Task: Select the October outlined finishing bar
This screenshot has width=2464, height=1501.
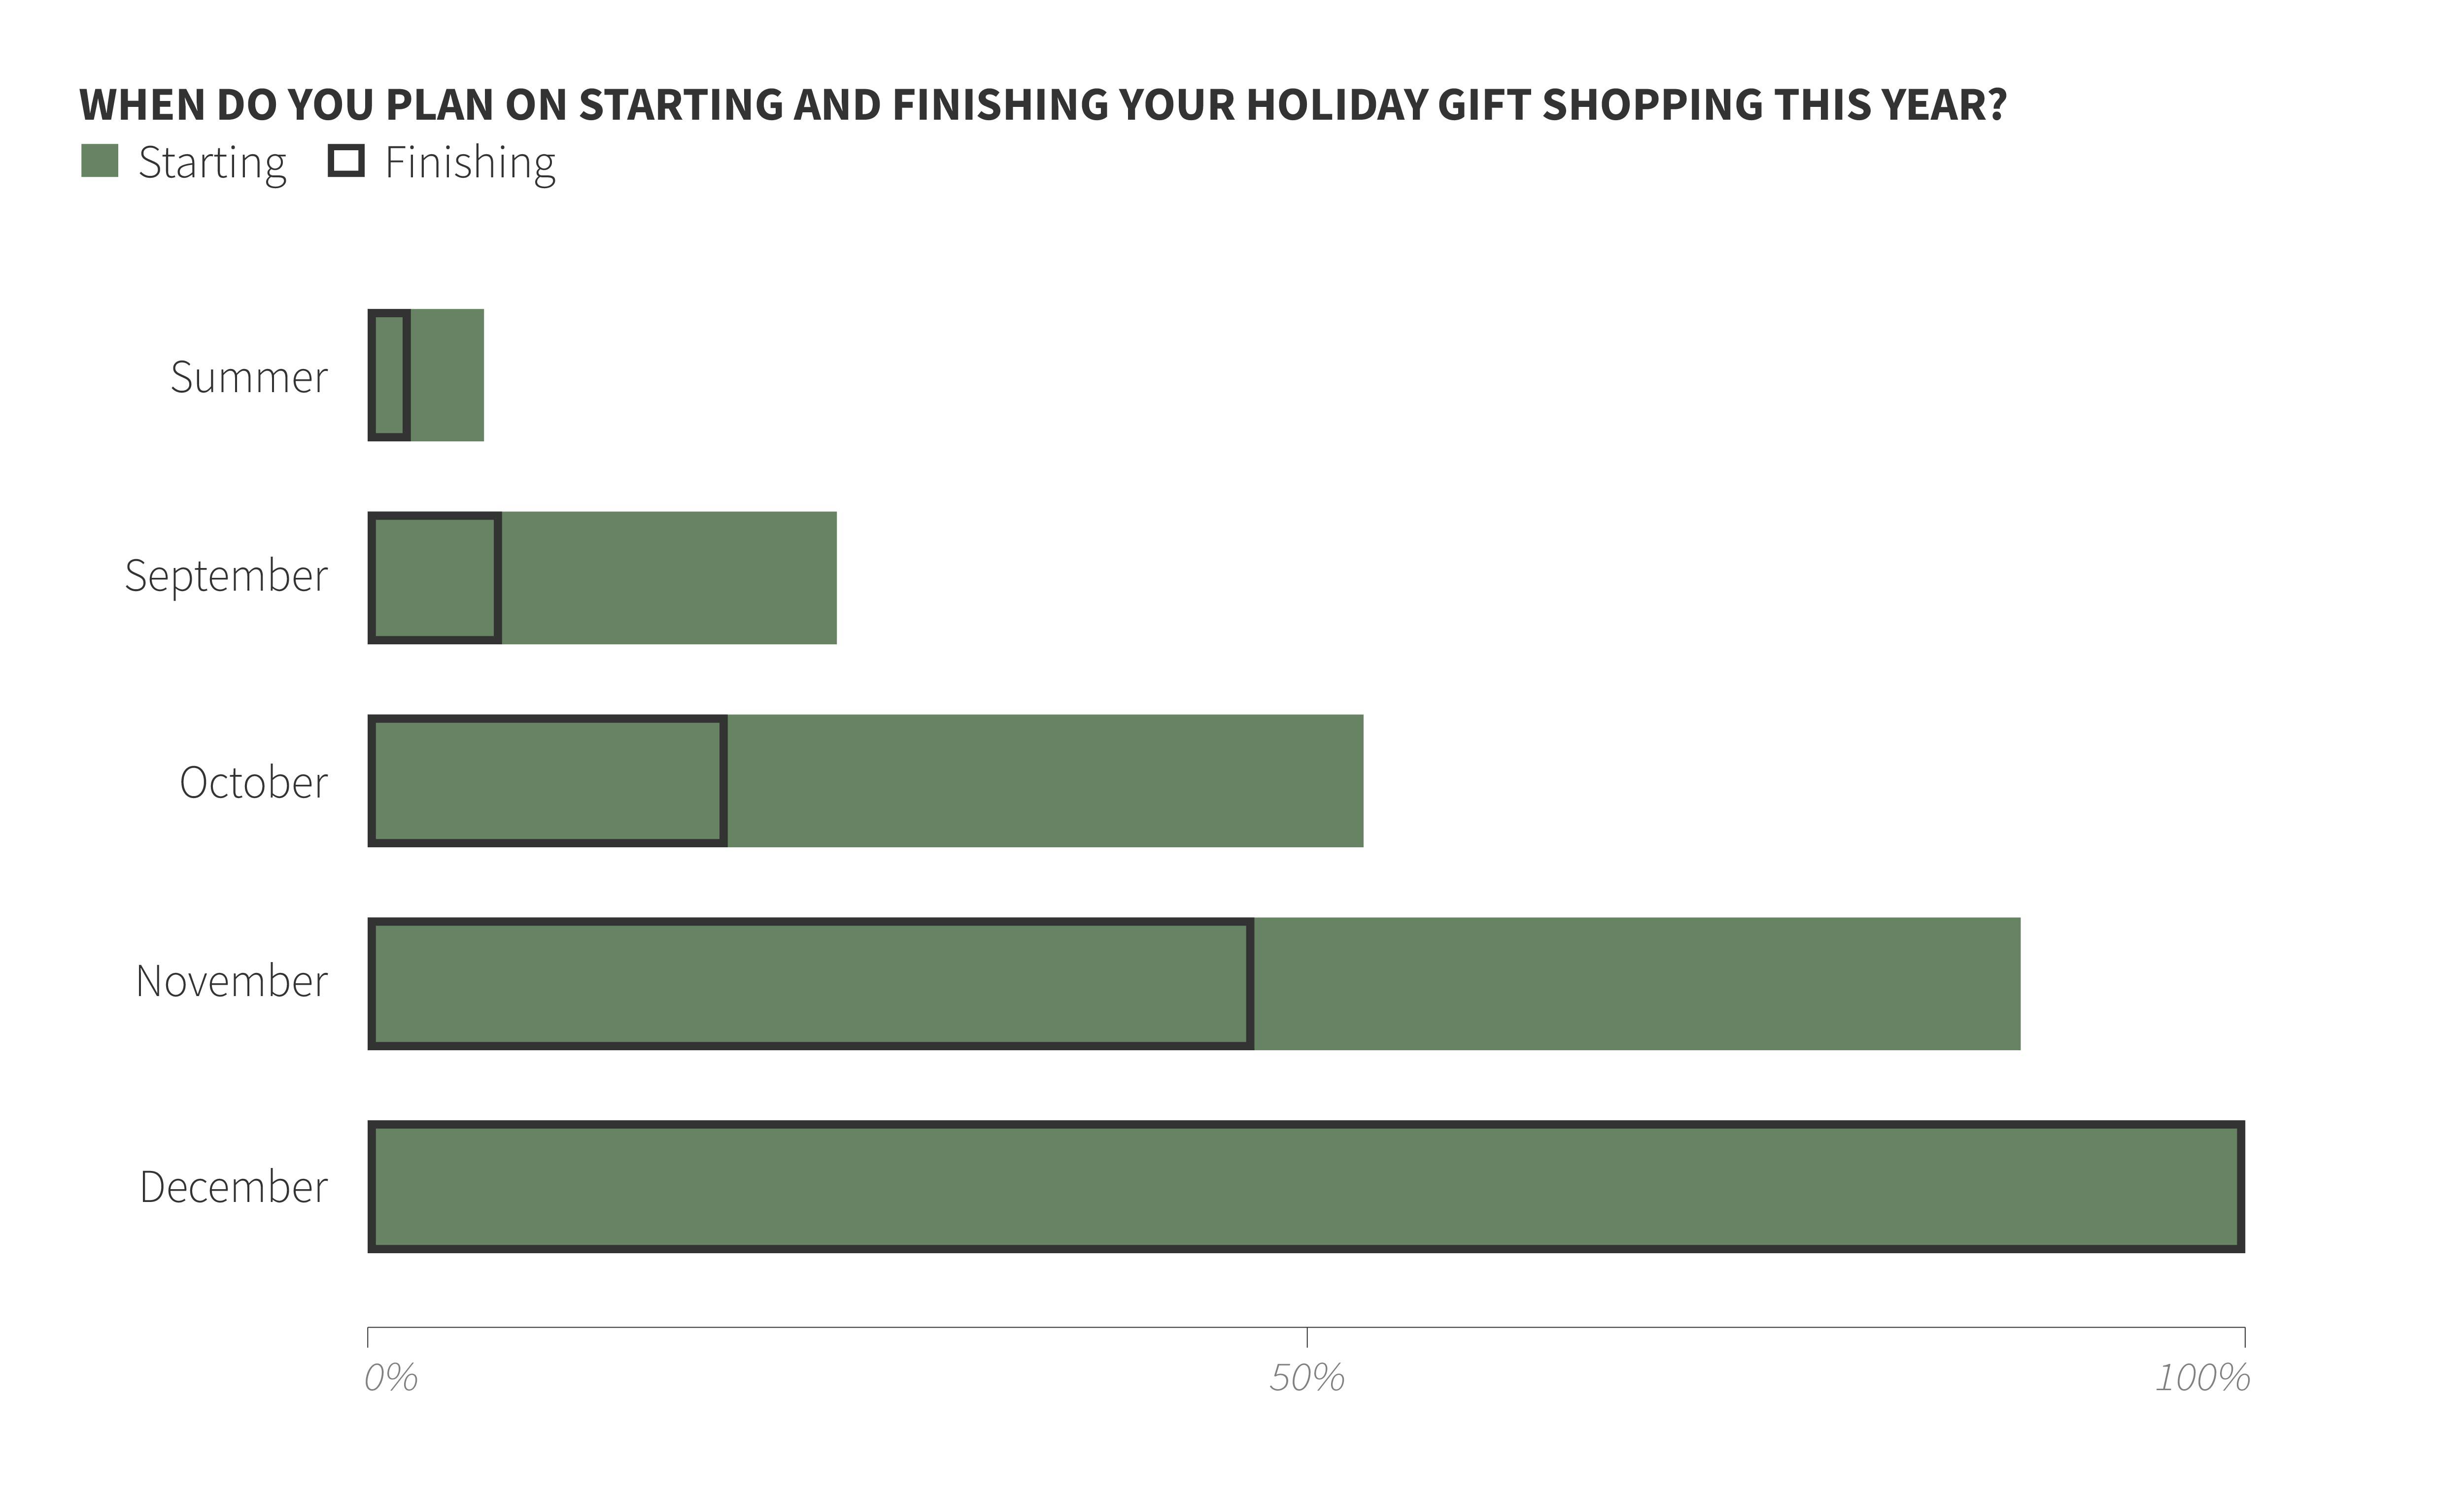Action: (x=548, y=780)
